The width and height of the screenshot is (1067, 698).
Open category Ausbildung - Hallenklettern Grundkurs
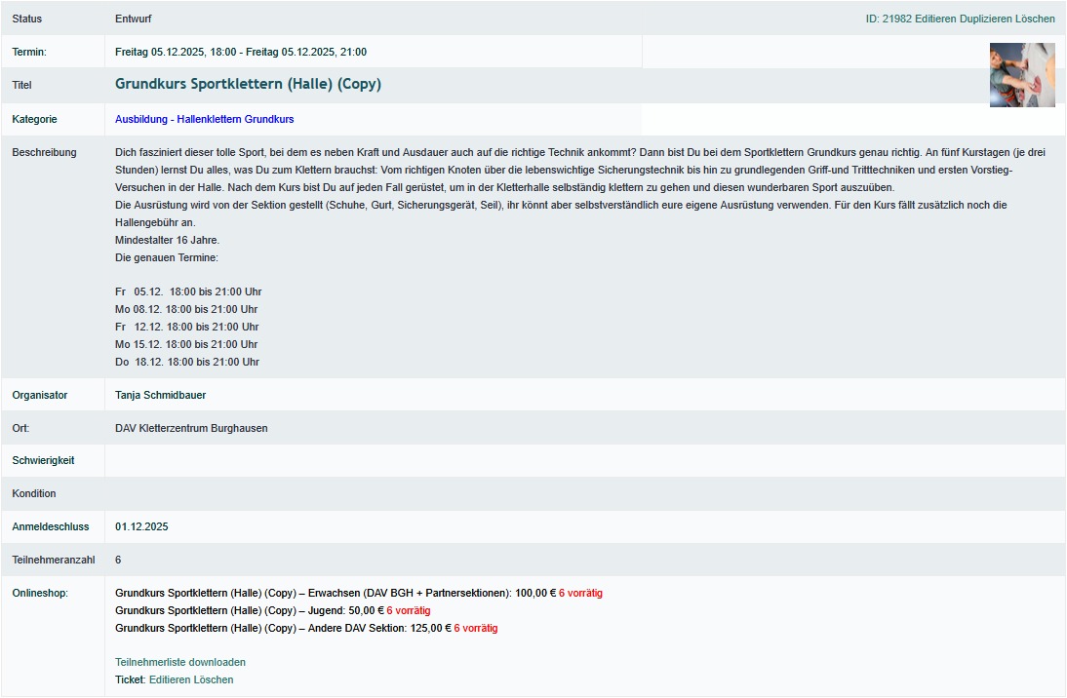coord(204,119)
